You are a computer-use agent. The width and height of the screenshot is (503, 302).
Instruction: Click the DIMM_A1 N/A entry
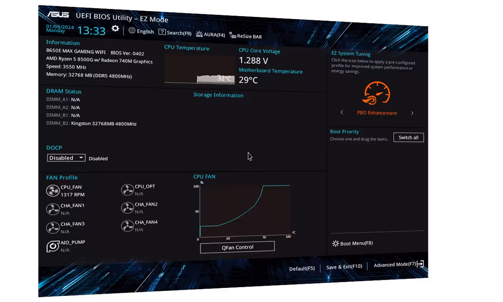[x=63, y=99]
